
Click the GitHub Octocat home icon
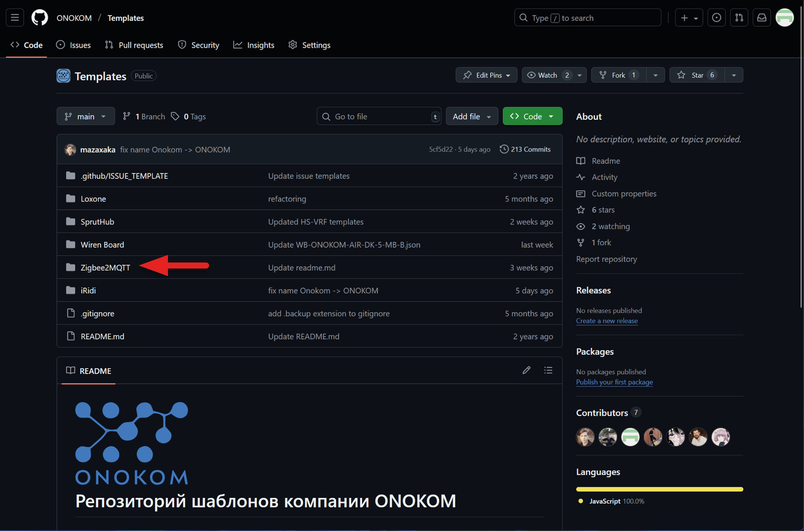[40, 17]
